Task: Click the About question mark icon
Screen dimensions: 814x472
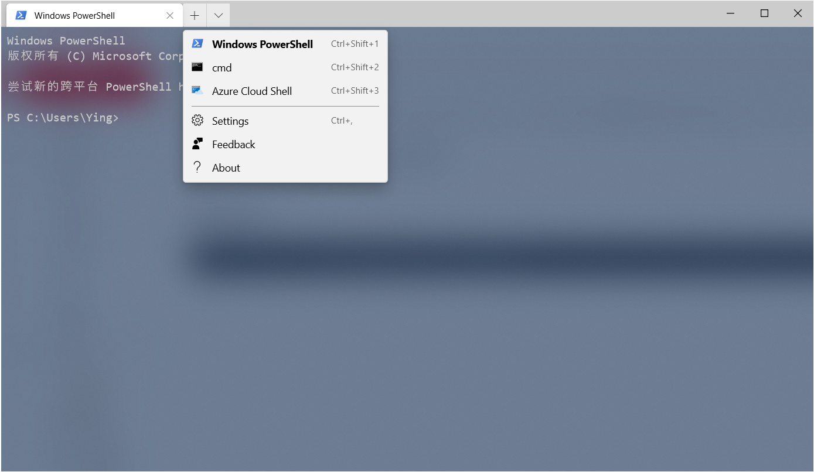Action: coord(197,167)
